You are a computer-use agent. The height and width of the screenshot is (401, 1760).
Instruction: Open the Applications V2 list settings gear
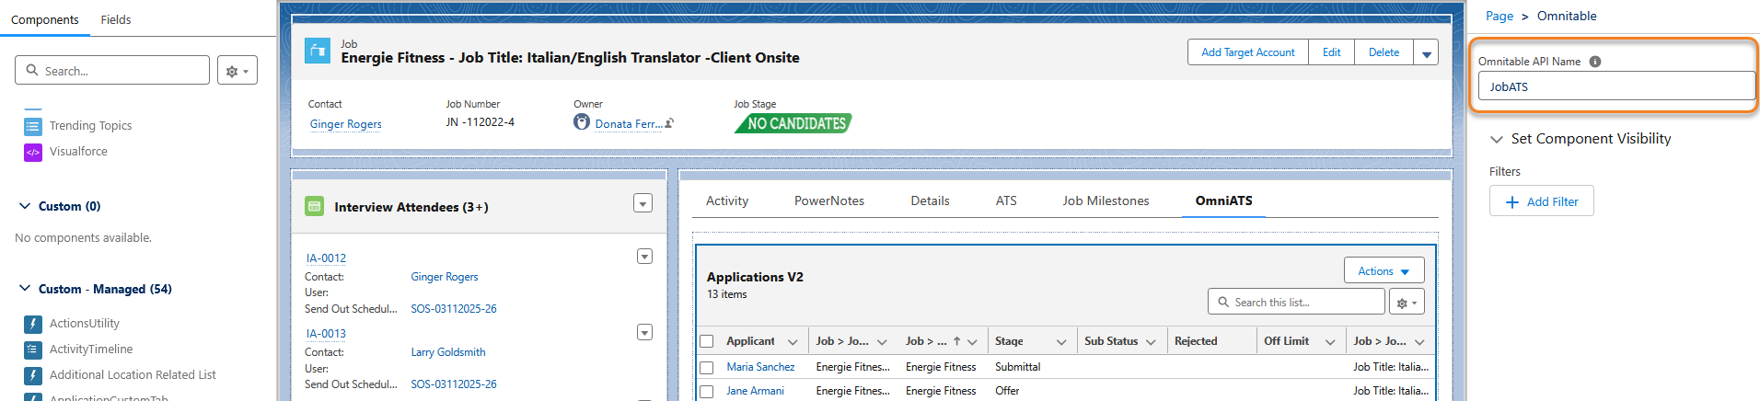tap(1407, 303)
